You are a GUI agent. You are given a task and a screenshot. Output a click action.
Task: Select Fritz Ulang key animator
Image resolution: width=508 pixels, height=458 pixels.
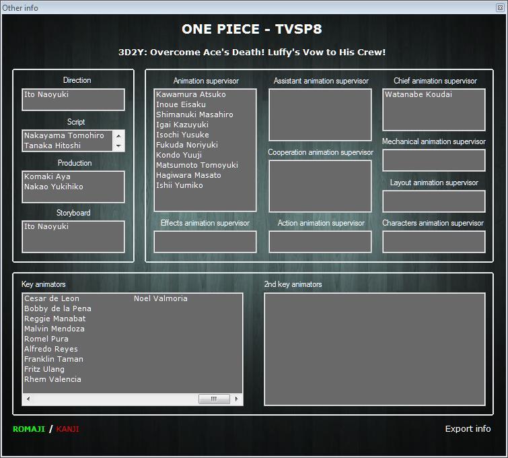click(44, 369)
